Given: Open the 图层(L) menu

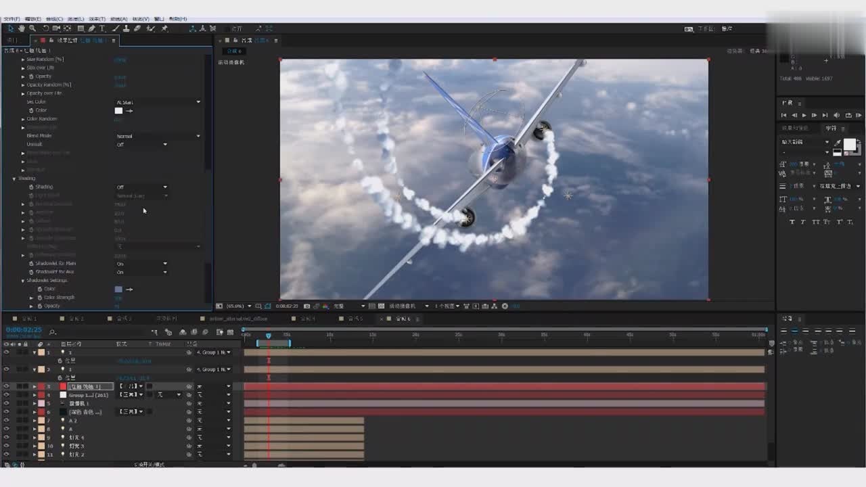Looking at the screenshot, I should pyautogui.click(x=76, y=19).
